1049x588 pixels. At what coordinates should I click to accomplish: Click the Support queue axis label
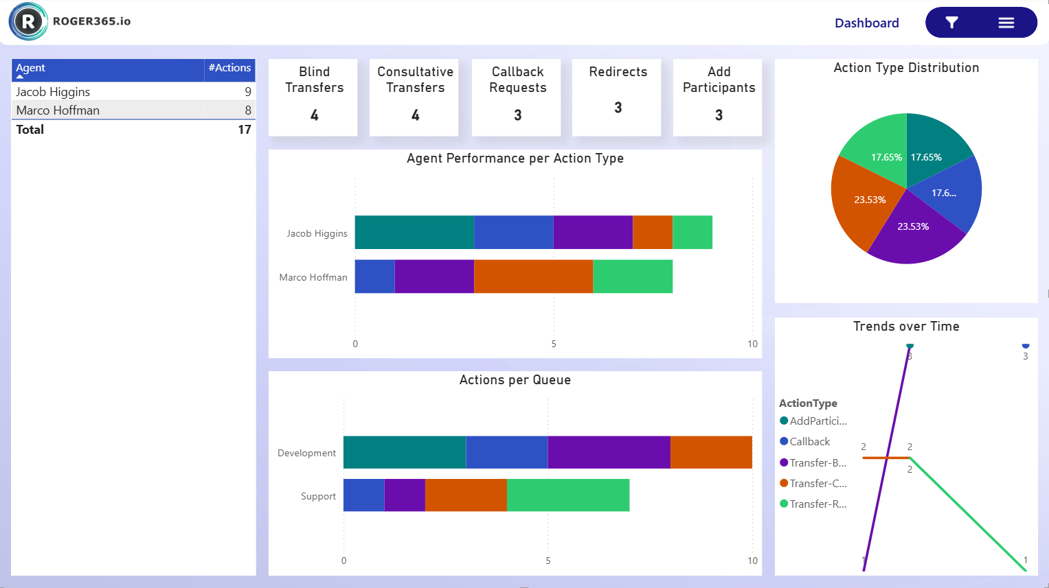pos(318,496)
